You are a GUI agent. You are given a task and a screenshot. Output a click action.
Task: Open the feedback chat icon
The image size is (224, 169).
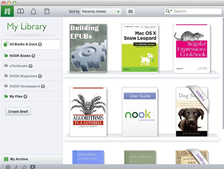pos(33,167)
